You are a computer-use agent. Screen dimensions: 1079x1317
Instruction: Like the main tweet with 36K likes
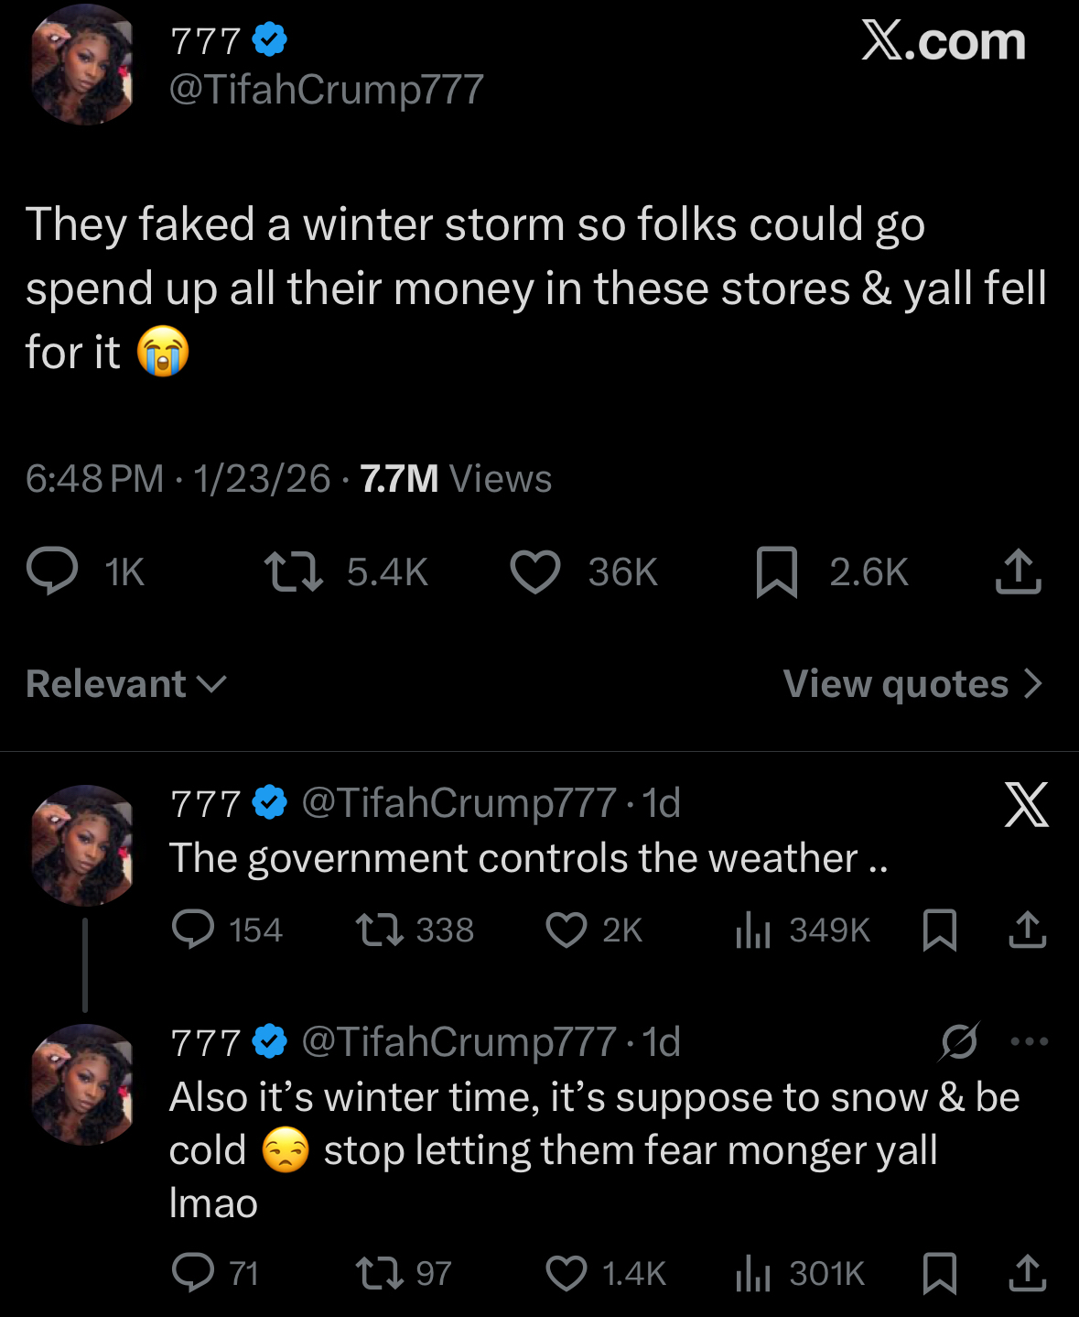click(x=535, y=572)
